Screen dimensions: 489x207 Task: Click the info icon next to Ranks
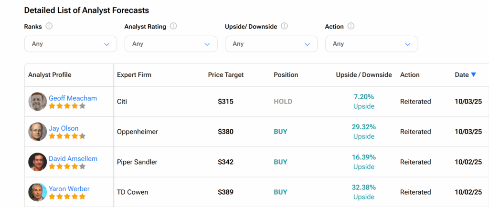click(x=49, y=26)
